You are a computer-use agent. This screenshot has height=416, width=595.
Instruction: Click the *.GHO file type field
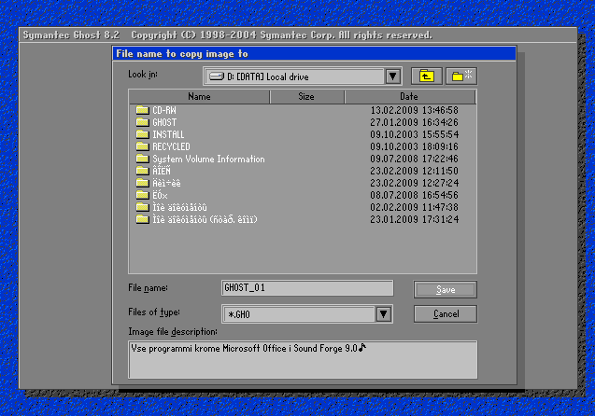[x=298, y=314]
